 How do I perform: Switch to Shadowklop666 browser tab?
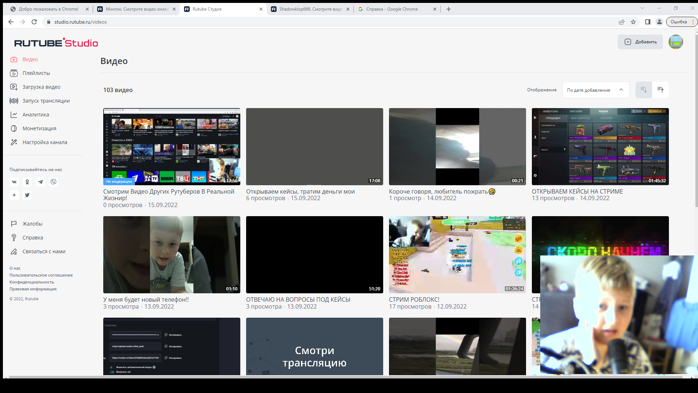tap(310, 9)
